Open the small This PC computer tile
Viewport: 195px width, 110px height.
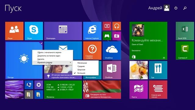(29, 85)
